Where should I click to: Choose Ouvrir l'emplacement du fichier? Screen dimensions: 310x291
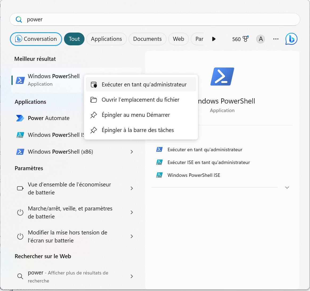tap(141, 100)
